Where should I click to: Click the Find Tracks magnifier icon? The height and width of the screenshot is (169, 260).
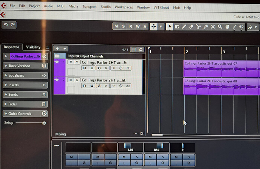coord(141,50)
